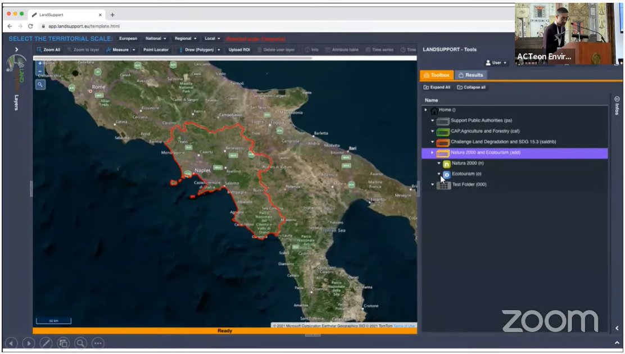Click Zoom to layer in the toolbar
The image size is (625, 354).
click(83, 50)
